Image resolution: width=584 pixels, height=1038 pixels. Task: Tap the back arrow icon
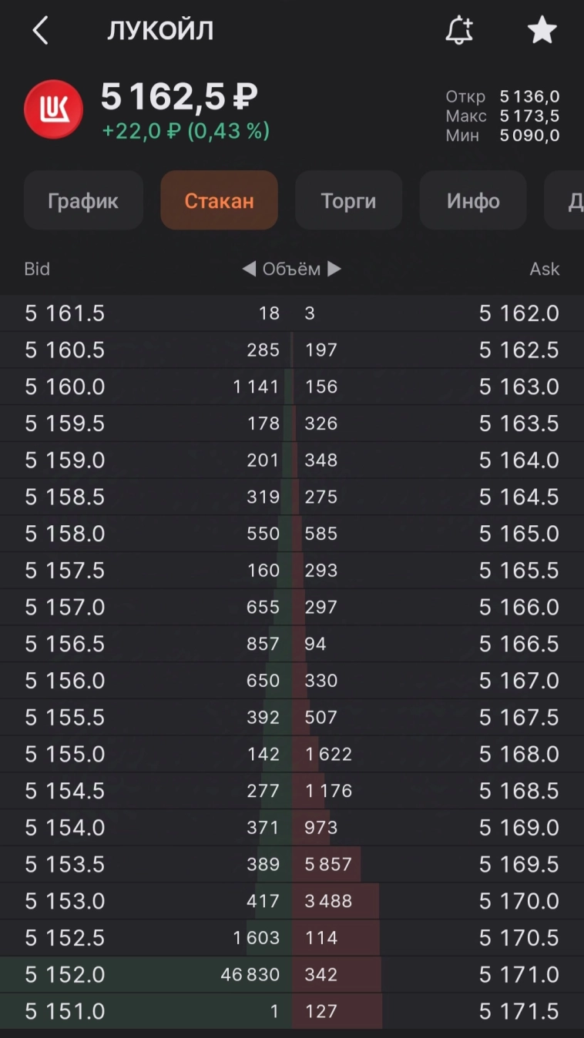tap(40, 32)
